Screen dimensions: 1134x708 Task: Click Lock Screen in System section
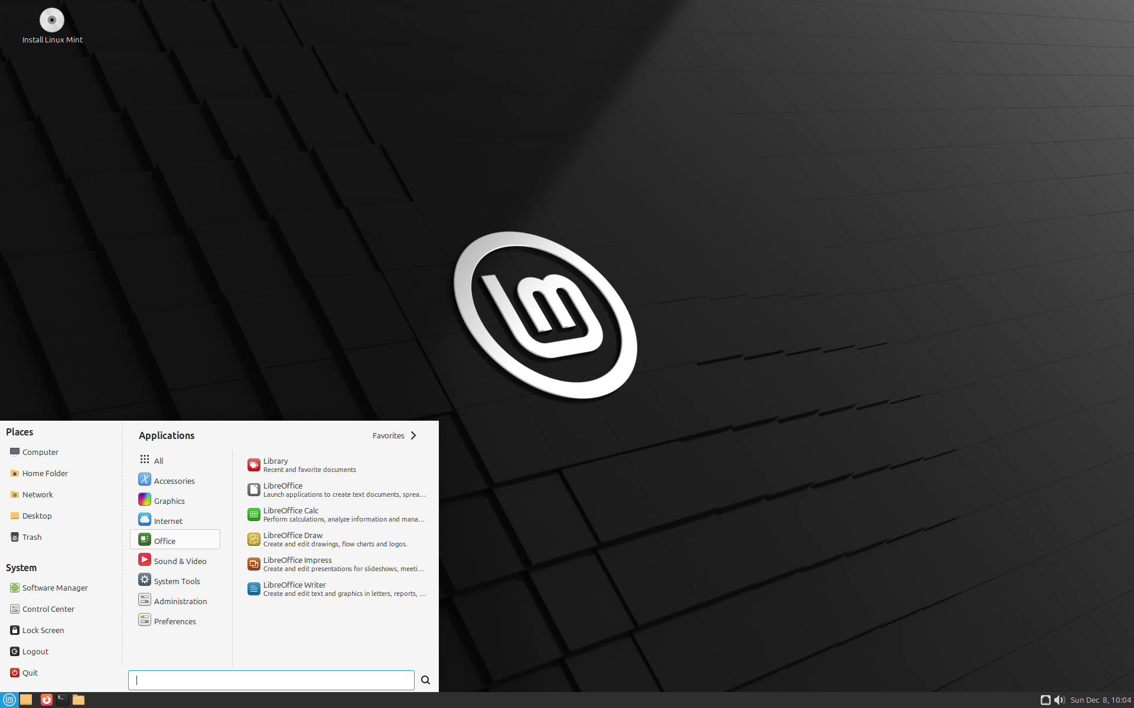coord(43,630)
